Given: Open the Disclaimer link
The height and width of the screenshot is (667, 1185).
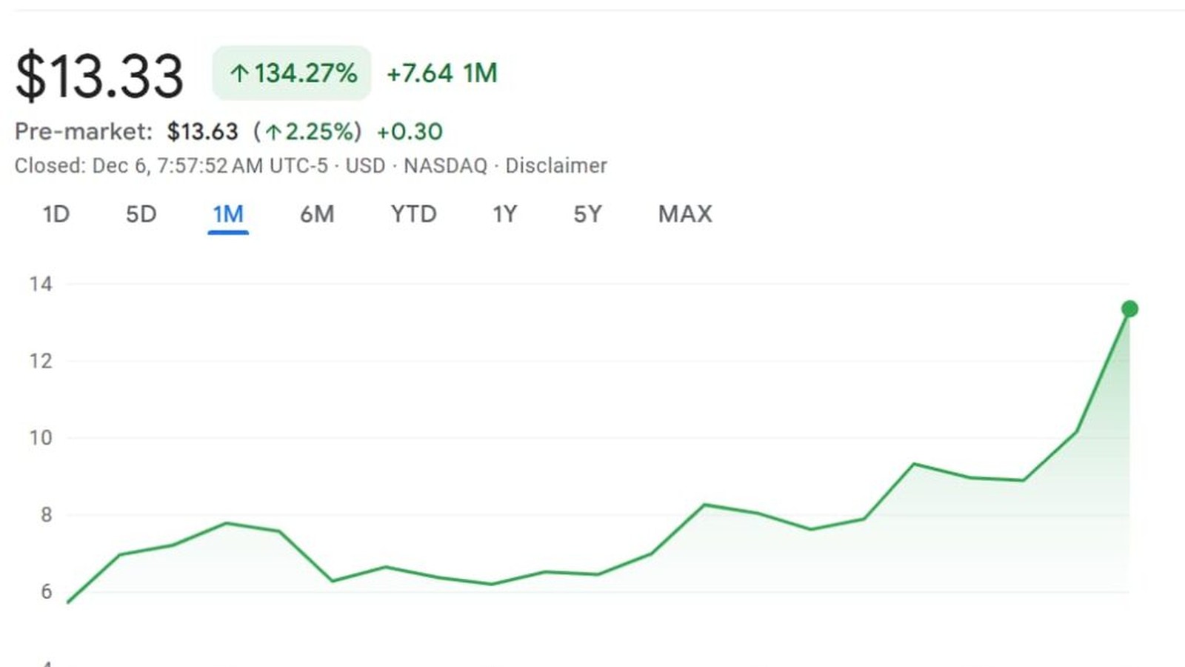Looking at the screenshot, I should click(555, 165).
